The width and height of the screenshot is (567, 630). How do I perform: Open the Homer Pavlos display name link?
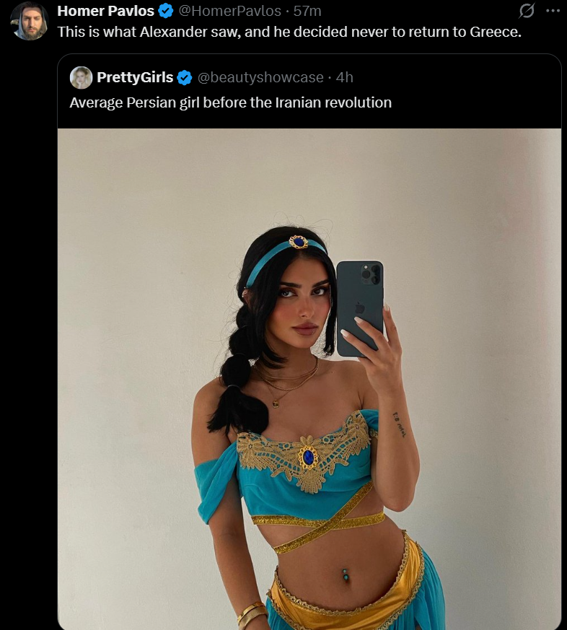click(x=105, y=11)
